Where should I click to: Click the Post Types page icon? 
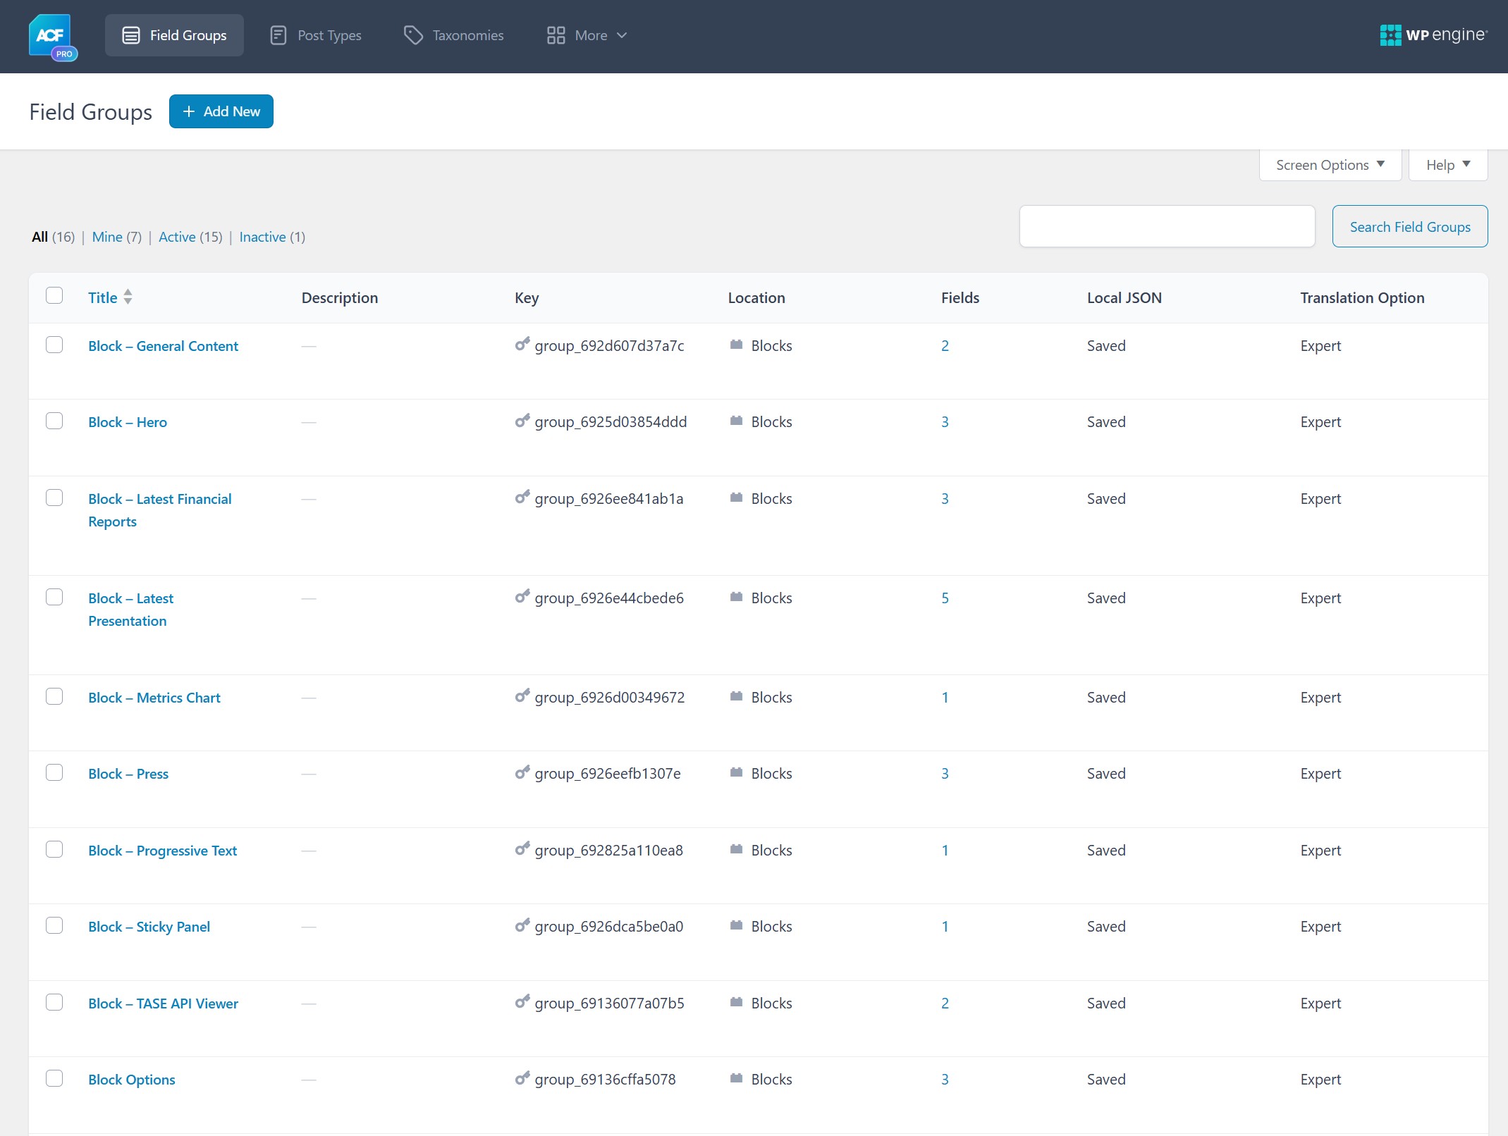pos(278,35)
